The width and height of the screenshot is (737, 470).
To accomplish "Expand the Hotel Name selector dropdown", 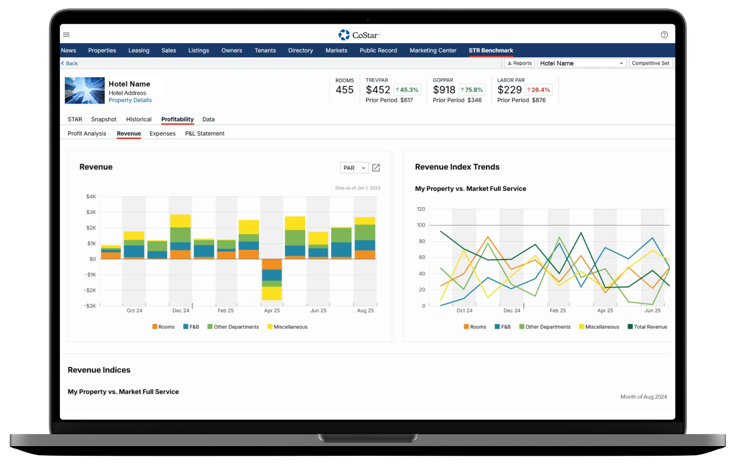I will [581, 63].
